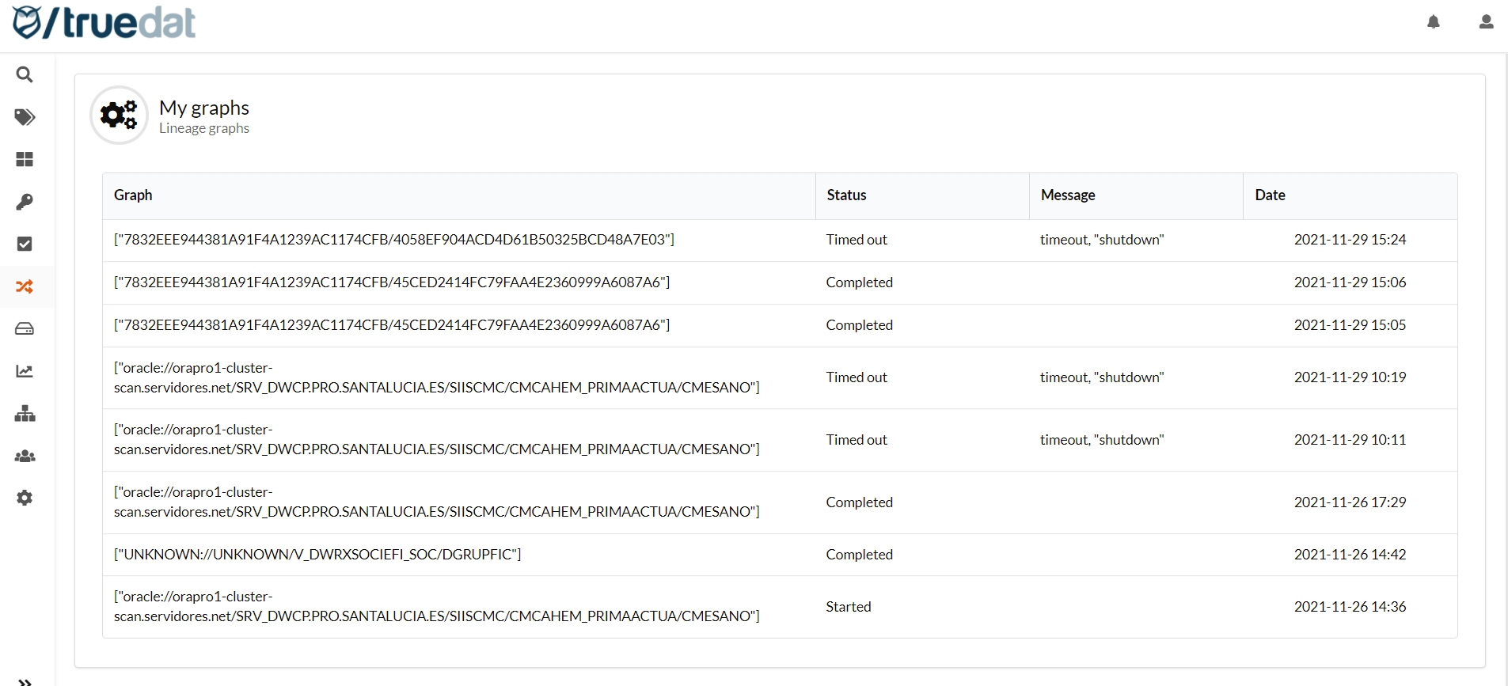Open the tags icon in sidebar

coord(25,117)
